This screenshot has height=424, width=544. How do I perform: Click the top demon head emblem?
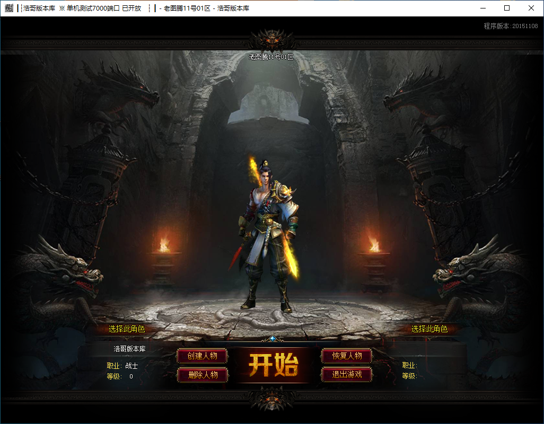click(273, 40)
